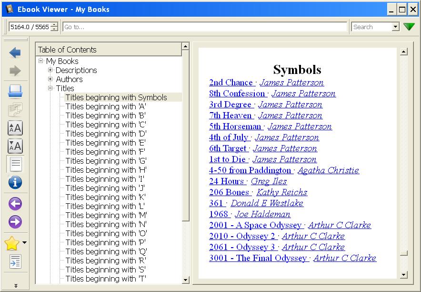Expand hidden toolbar items chevron
This screenshot has width=421, height=292.
tap(16, 285)
